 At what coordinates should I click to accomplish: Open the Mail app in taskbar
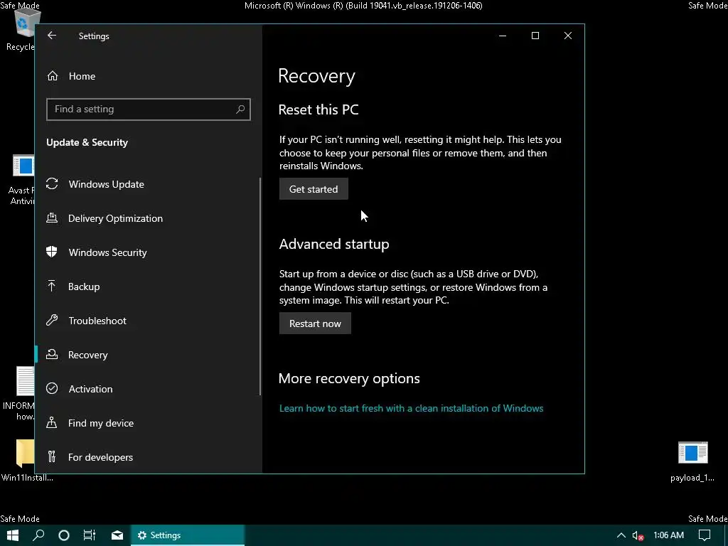click(x=117, y=535)
